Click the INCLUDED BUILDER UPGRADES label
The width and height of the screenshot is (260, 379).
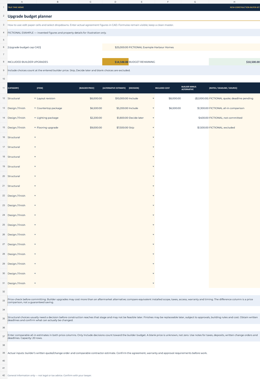click(28, 62)
